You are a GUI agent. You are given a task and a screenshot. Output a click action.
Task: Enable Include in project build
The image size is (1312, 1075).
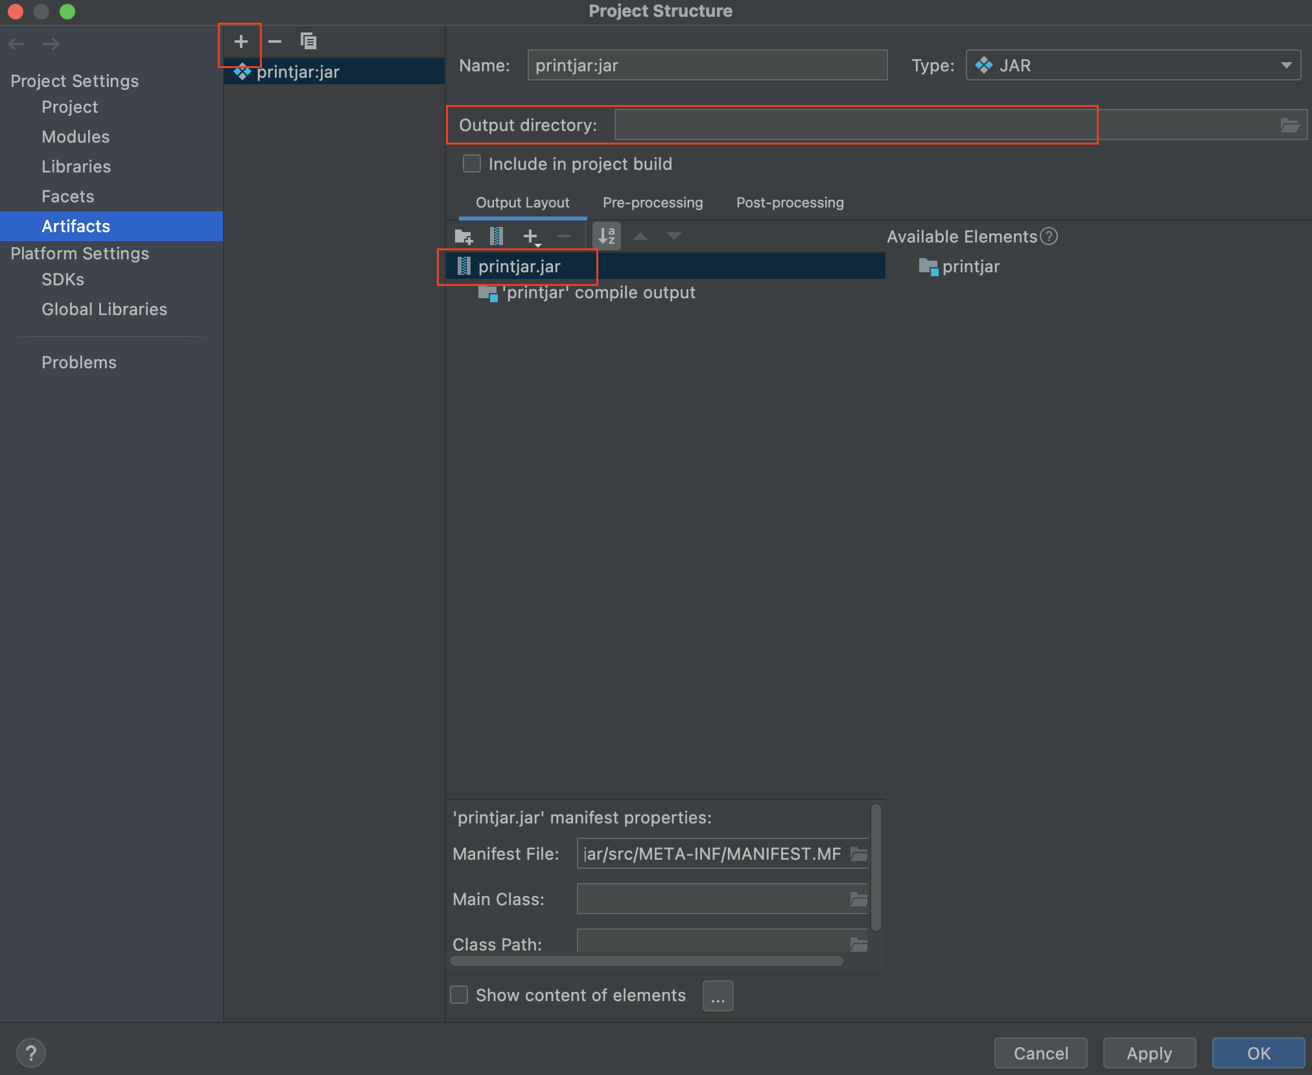click(x=472, y=164)
